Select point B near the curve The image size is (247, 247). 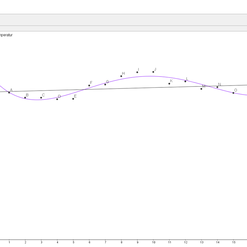click(x=25, y=98)
